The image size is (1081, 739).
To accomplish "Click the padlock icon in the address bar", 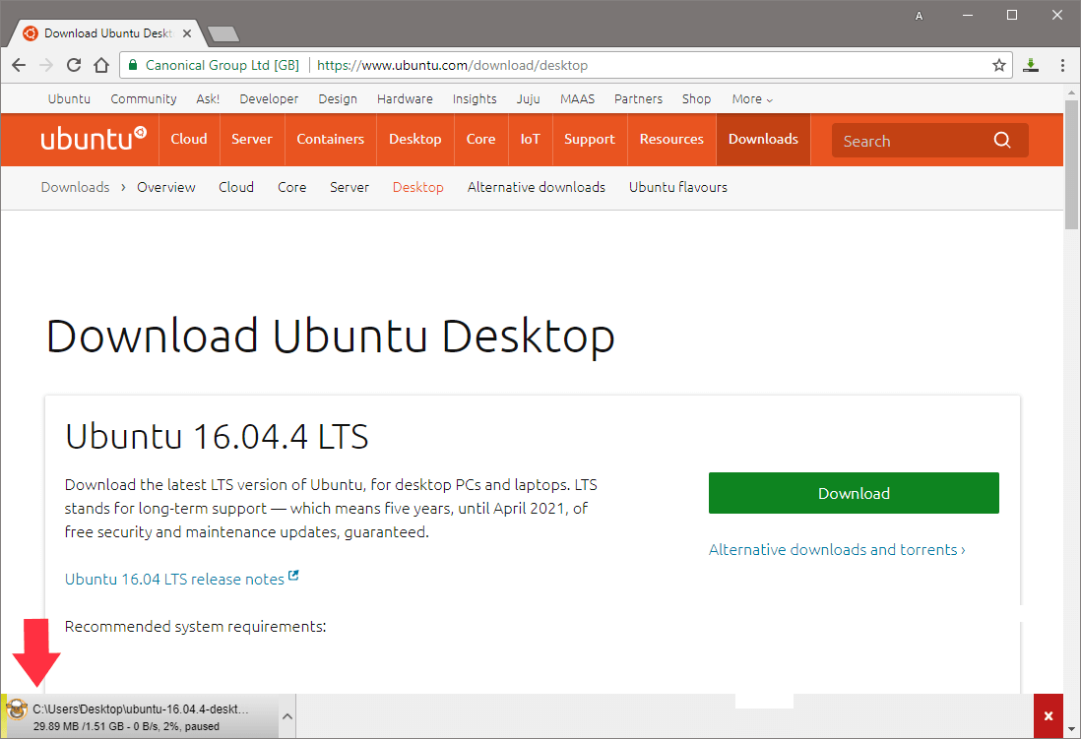I will click(x=132, y=64).
